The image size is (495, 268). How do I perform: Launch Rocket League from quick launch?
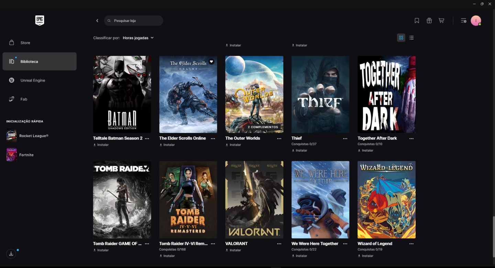point(27,136)
